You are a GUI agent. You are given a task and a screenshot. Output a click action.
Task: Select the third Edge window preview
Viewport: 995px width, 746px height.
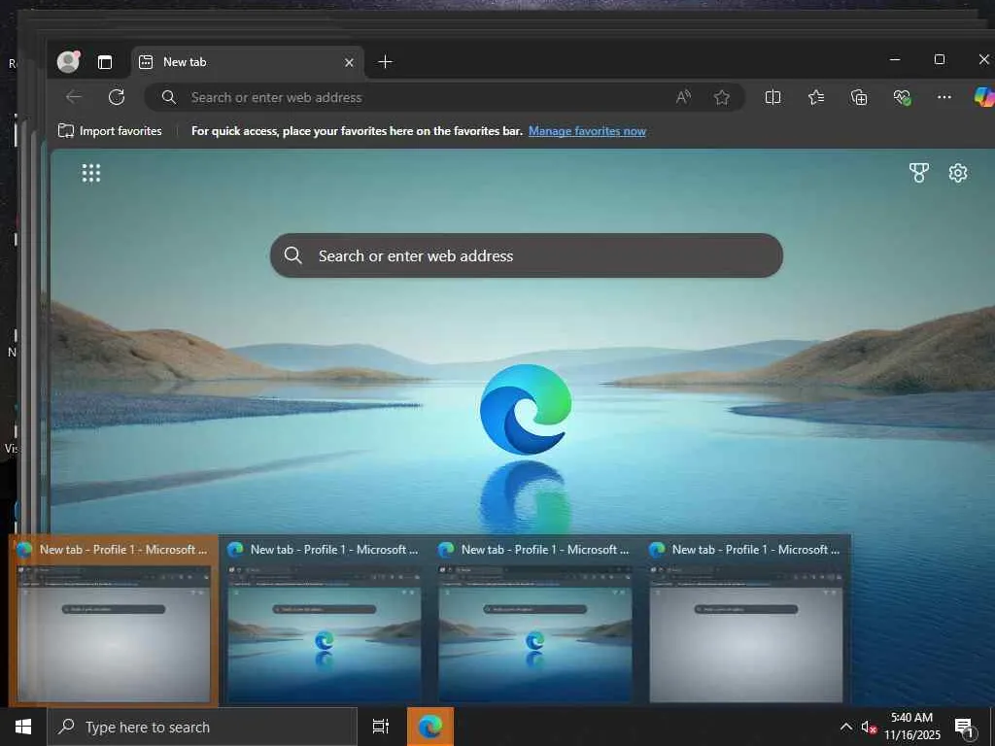click(535, 621)
